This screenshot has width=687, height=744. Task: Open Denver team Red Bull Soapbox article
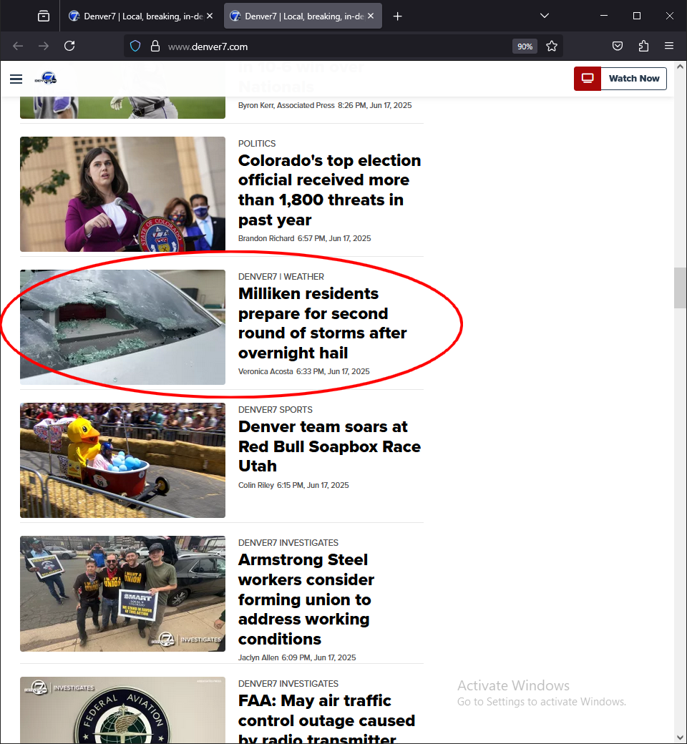[x=329, y=446]
